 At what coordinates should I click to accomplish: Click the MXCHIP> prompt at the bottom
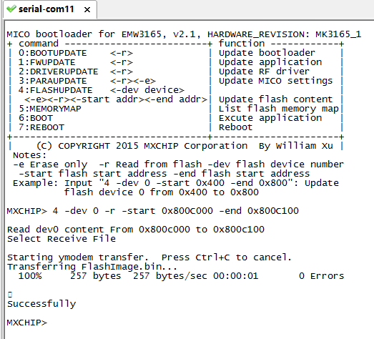pyautogui.click(x=27, y=323)
